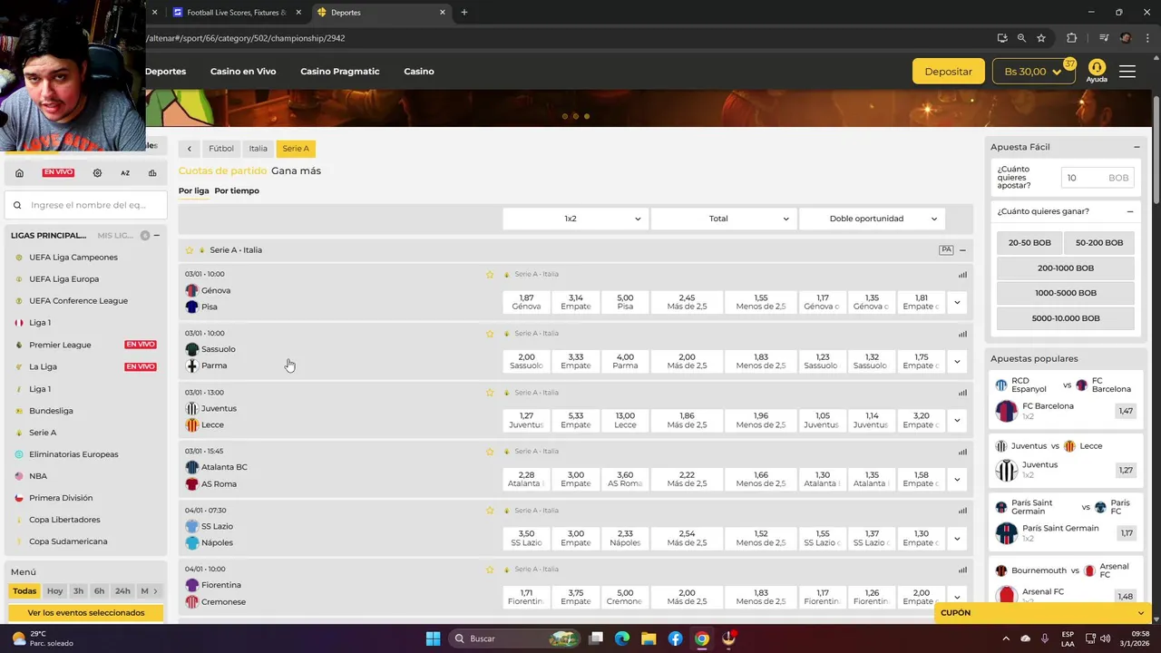The height and width of the screenshot is (653, 1161).
Task: Click Ver los eventos seleccionados
Action: click(x=86, y=613)
